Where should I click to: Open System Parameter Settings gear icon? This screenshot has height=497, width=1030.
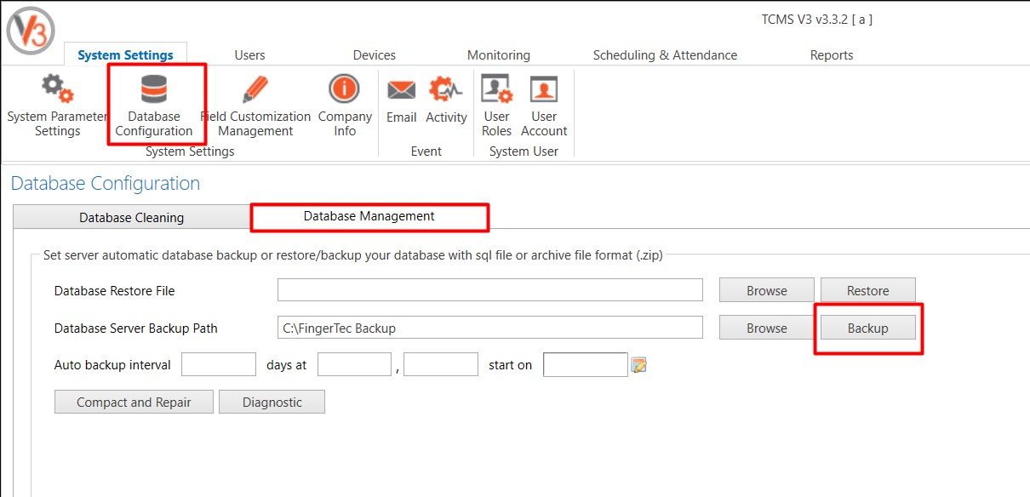point(57,89)
